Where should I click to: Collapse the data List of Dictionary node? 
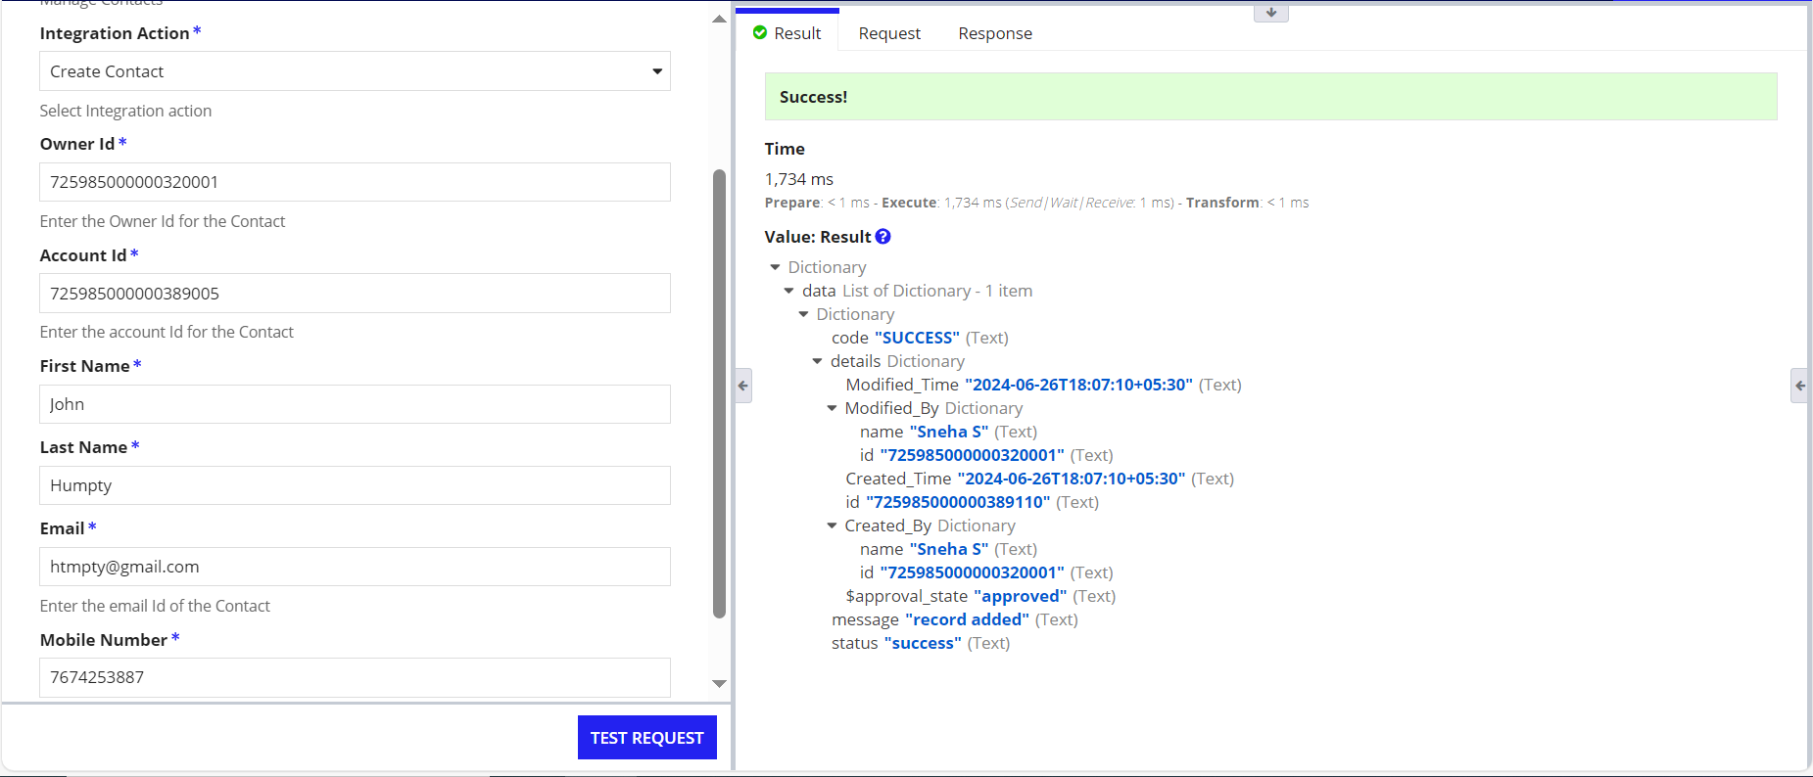789,291
